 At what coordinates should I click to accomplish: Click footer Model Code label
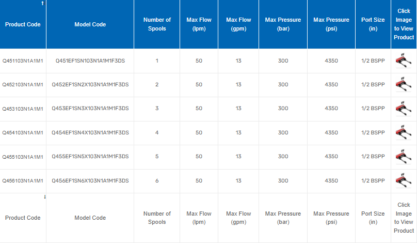[90, 218]
